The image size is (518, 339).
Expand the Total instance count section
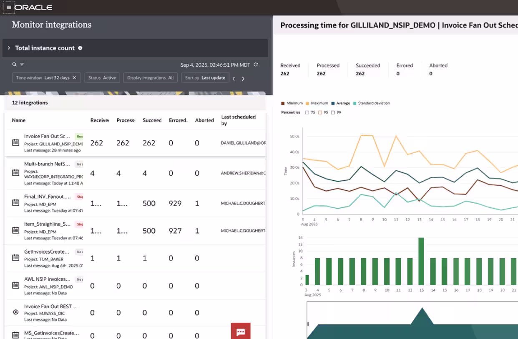[9, 48]
